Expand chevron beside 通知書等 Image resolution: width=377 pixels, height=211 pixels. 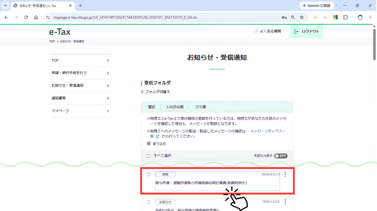tap(108, 98)
